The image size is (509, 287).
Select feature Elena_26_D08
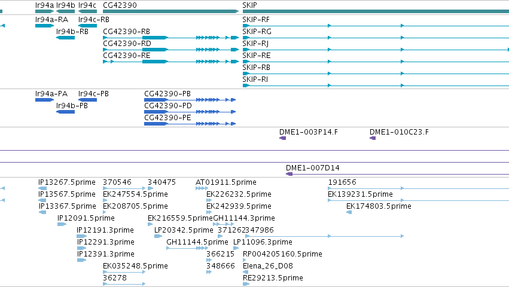246,273
